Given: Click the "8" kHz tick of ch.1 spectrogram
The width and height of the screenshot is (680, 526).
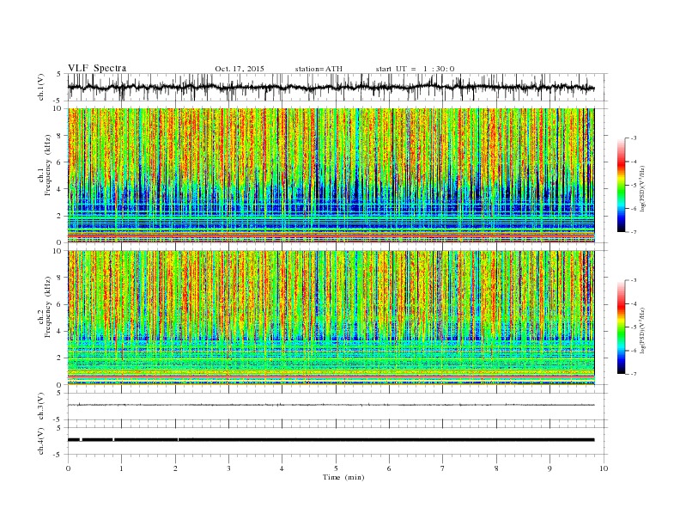Looking at the screenshot, I should point(59,136).
